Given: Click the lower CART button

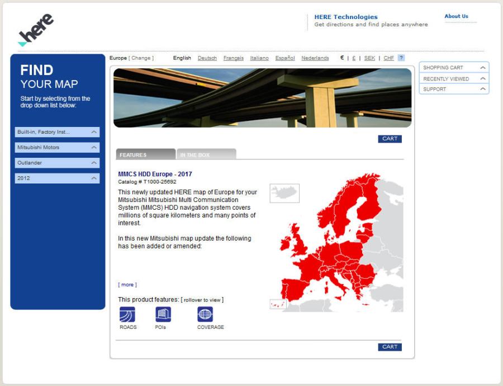Looking at the screenshot, I should (x=390, y=347).
